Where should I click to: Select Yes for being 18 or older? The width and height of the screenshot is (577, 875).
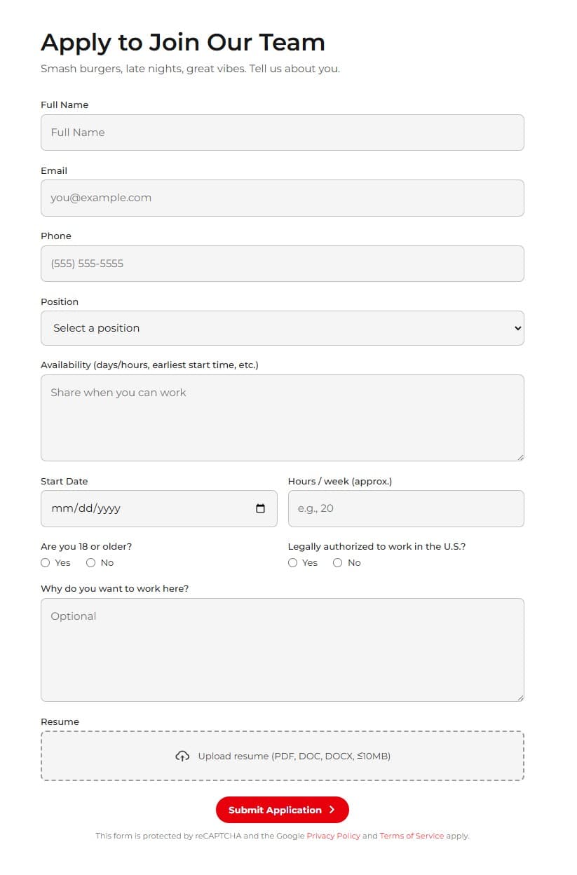click(45, 562)
